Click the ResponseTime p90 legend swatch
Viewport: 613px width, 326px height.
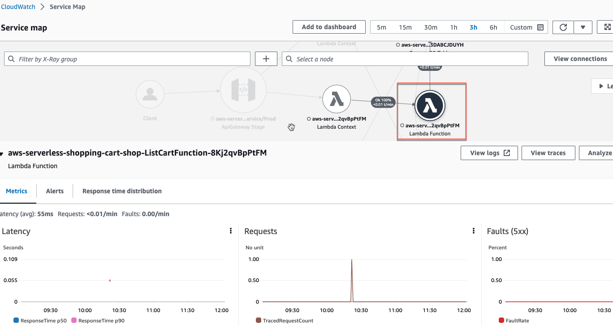[74, 321]
